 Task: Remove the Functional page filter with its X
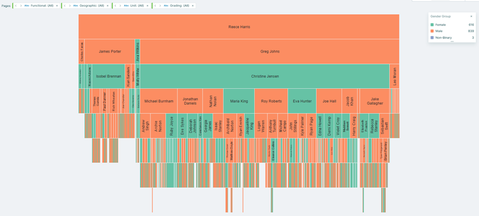(57, 5)
